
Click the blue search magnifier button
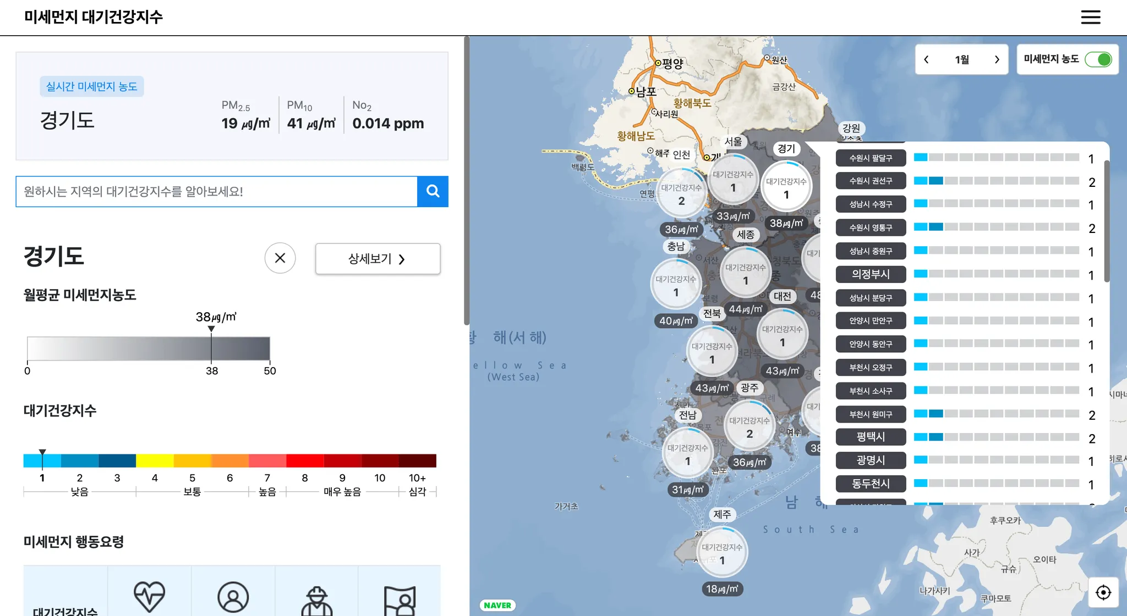(x=433, y=191)
